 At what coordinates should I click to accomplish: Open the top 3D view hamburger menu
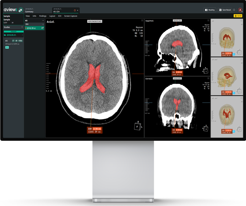tap(241, 21)
